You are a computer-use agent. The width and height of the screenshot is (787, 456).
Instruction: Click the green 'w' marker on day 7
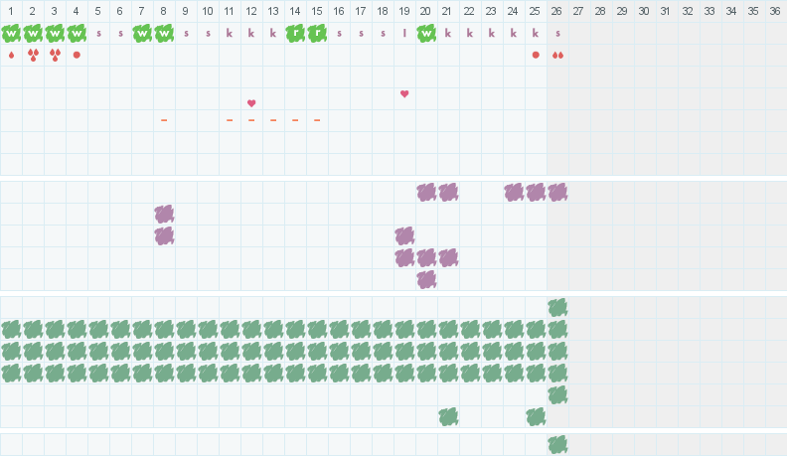pos(142,33)
